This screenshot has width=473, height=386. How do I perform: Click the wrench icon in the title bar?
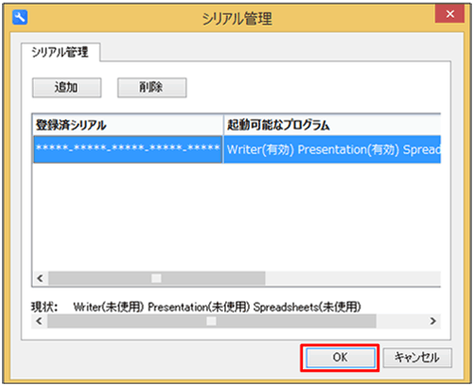(20, 17)
